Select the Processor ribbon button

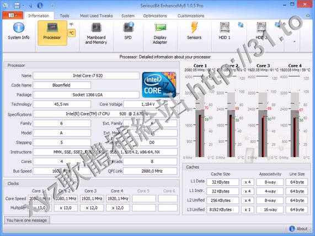(52, 33)
